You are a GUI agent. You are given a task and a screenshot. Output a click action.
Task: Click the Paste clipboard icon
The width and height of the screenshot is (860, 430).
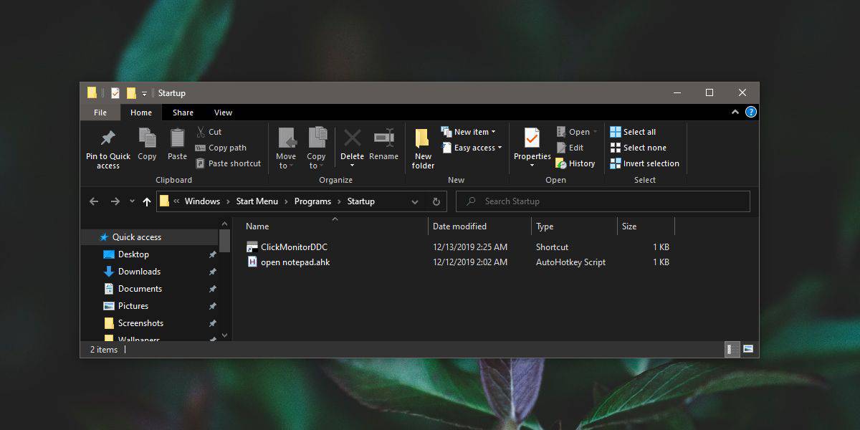tap(177, 144)
